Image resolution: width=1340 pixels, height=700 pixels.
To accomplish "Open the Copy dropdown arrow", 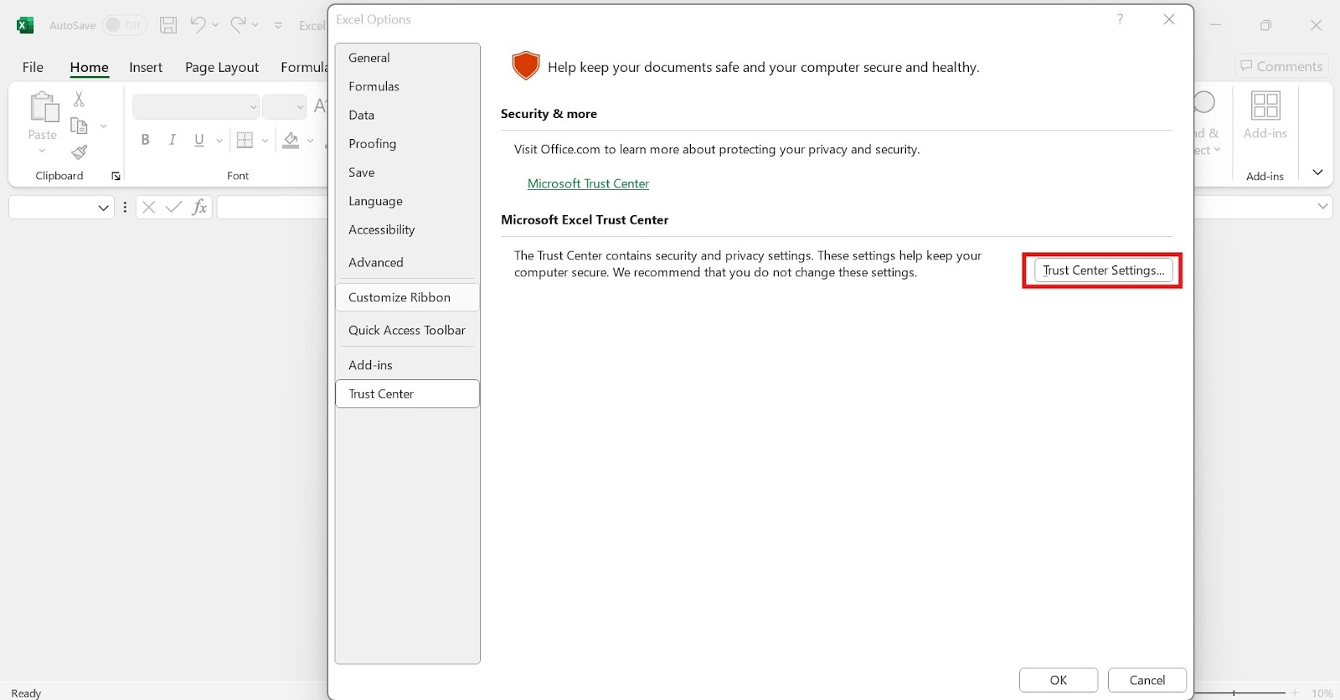I will coord(103,126).
